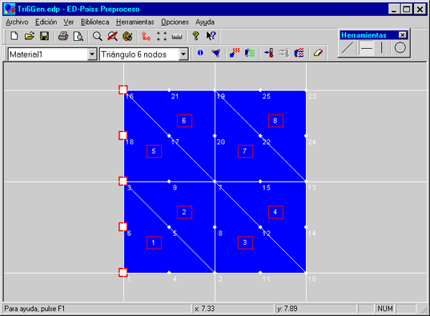Open the Biblioteca menu
Screen dimensions: 430x316
click(x=95, y=22)
